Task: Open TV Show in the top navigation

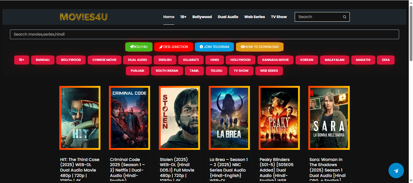Action: coord(279,17)
